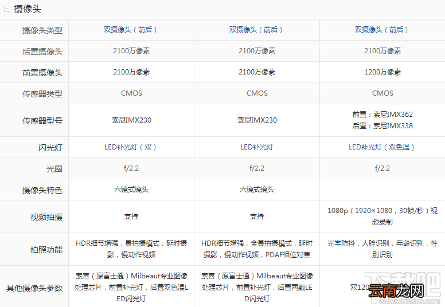Select the 拍照功能 row label
The height and width of the screenshot is (307, 445).
click(x=46, y=250)
